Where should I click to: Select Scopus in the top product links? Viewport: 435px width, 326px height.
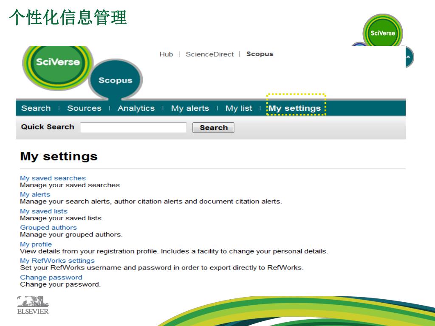(260, 54)
